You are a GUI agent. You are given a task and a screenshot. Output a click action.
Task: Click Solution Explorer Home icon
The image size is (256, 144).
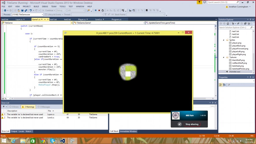tap(228, 24)
